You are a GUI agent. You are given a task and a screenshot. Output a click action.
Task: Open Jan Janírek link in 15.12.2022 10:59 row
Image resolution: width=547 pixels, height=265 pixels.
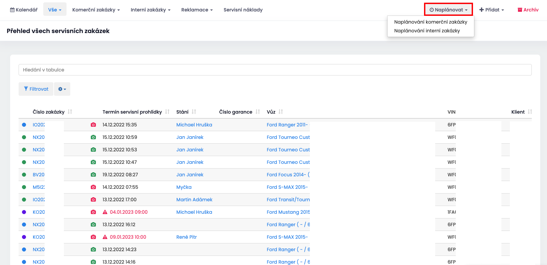[x=190, y=137]
